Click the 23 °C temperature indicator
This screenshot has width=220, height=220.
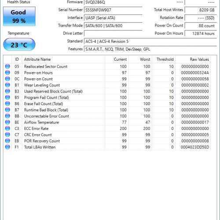(x=19, y=44)
